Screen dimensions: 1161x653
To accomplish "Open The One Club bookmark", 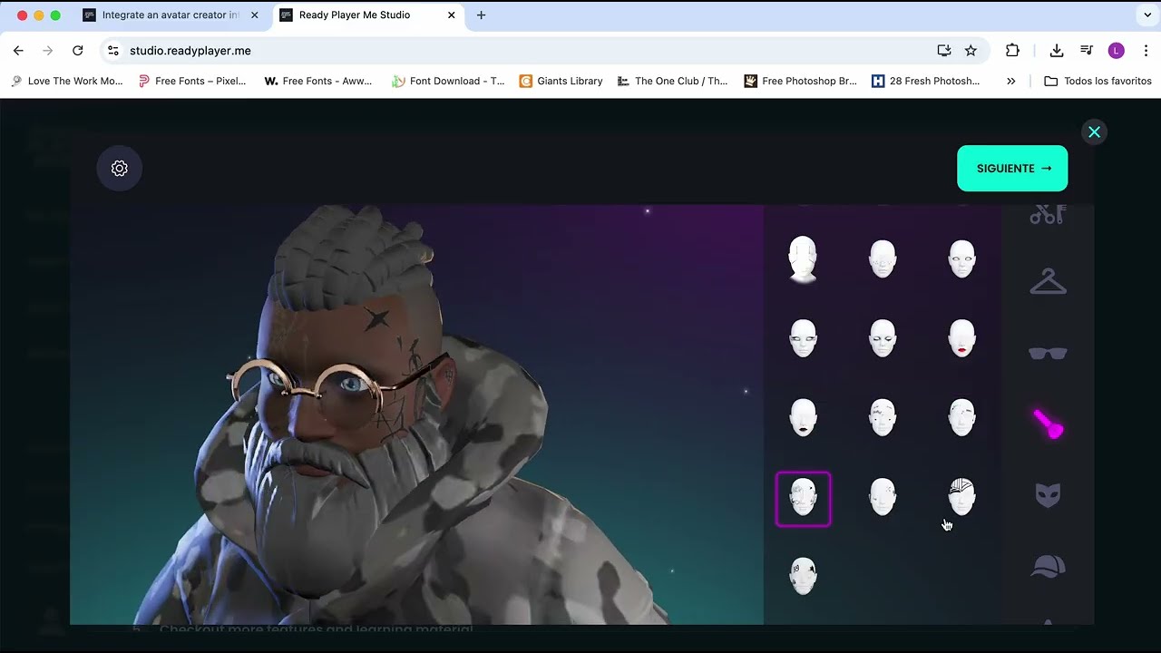I will 672,81.
